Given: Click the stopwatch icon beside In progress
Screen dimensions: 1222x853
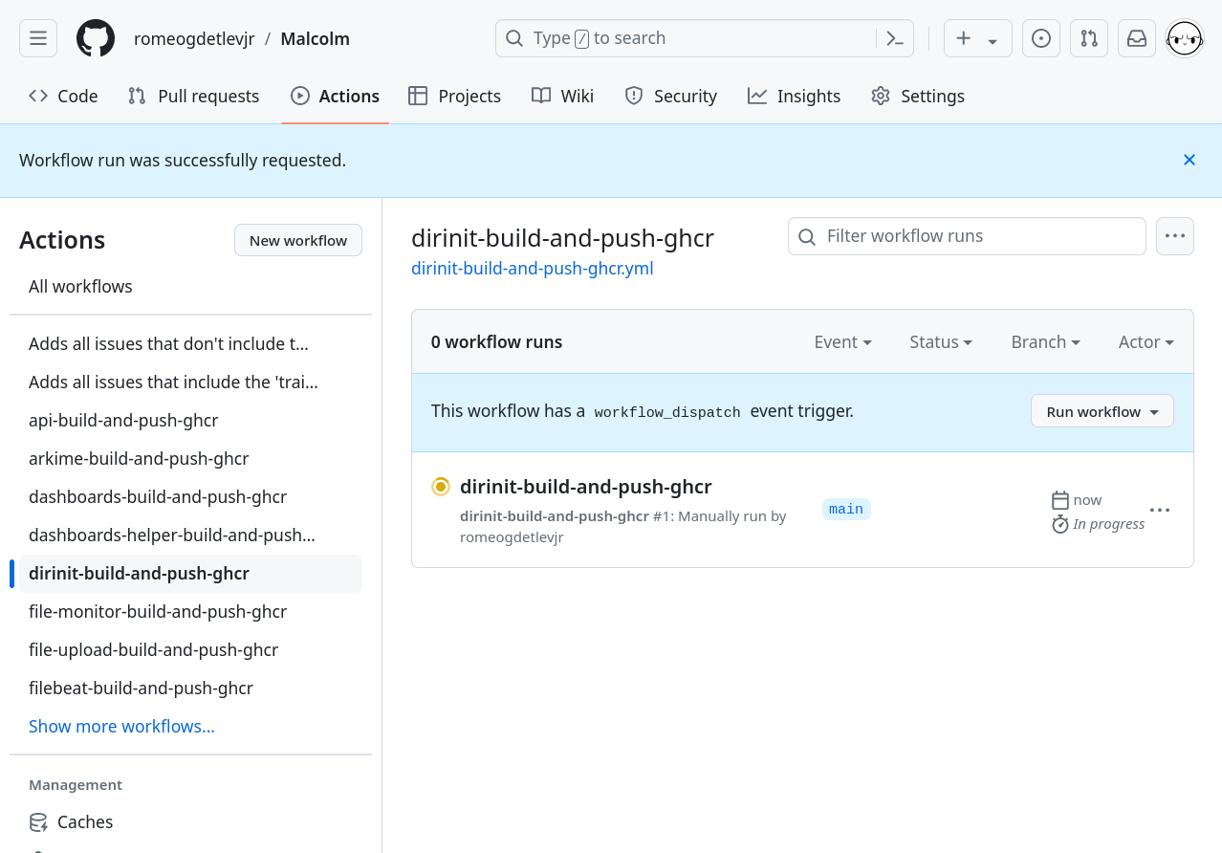Looking at the screenshot, I should (x=1060, y=524).
